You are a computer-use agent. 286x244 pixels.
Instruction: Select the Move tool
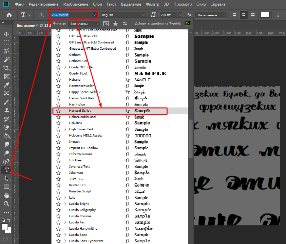click(x=7, y=34)
